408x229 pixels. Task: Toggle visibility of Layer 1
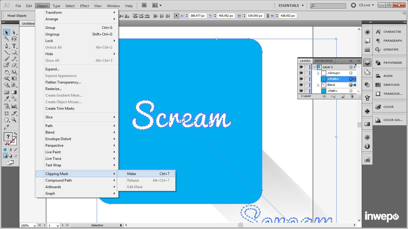(x=301, y=67)
